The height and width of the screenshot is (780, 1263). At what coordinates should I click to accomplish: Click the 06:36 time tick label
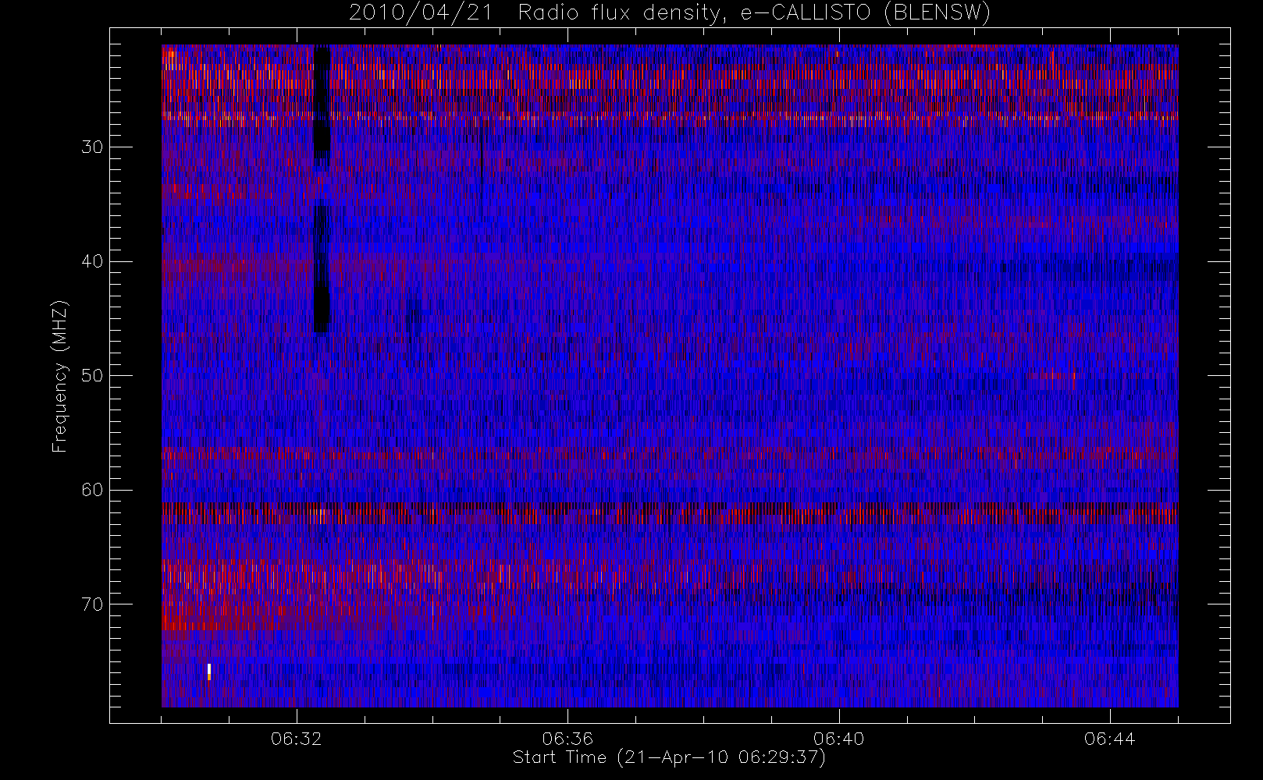(x=567, y=739)
